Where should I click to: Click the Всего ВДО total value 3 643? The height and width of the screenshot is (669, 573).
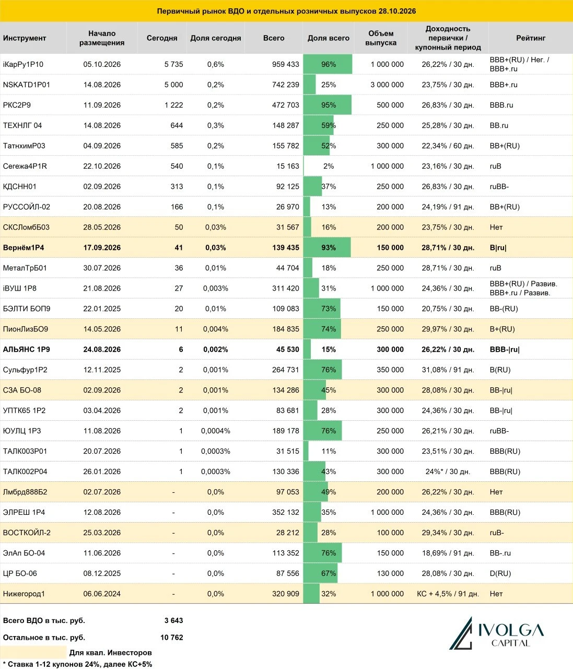[x=173, y=621]
